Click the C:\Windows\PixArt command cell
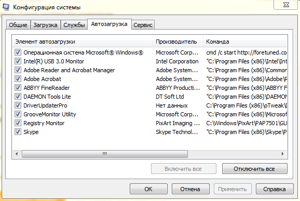The width and height of the screenshot is (300, 201). point(247,123)
